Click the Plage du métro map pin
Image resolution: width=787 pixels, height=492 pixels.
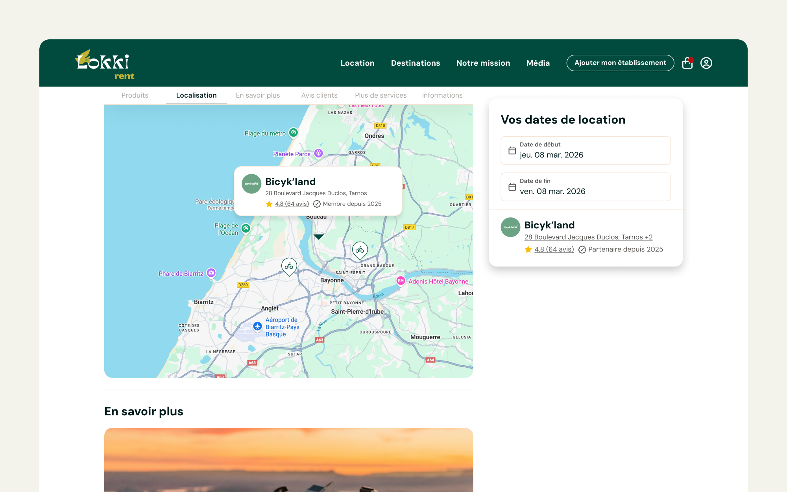(293, 133)
